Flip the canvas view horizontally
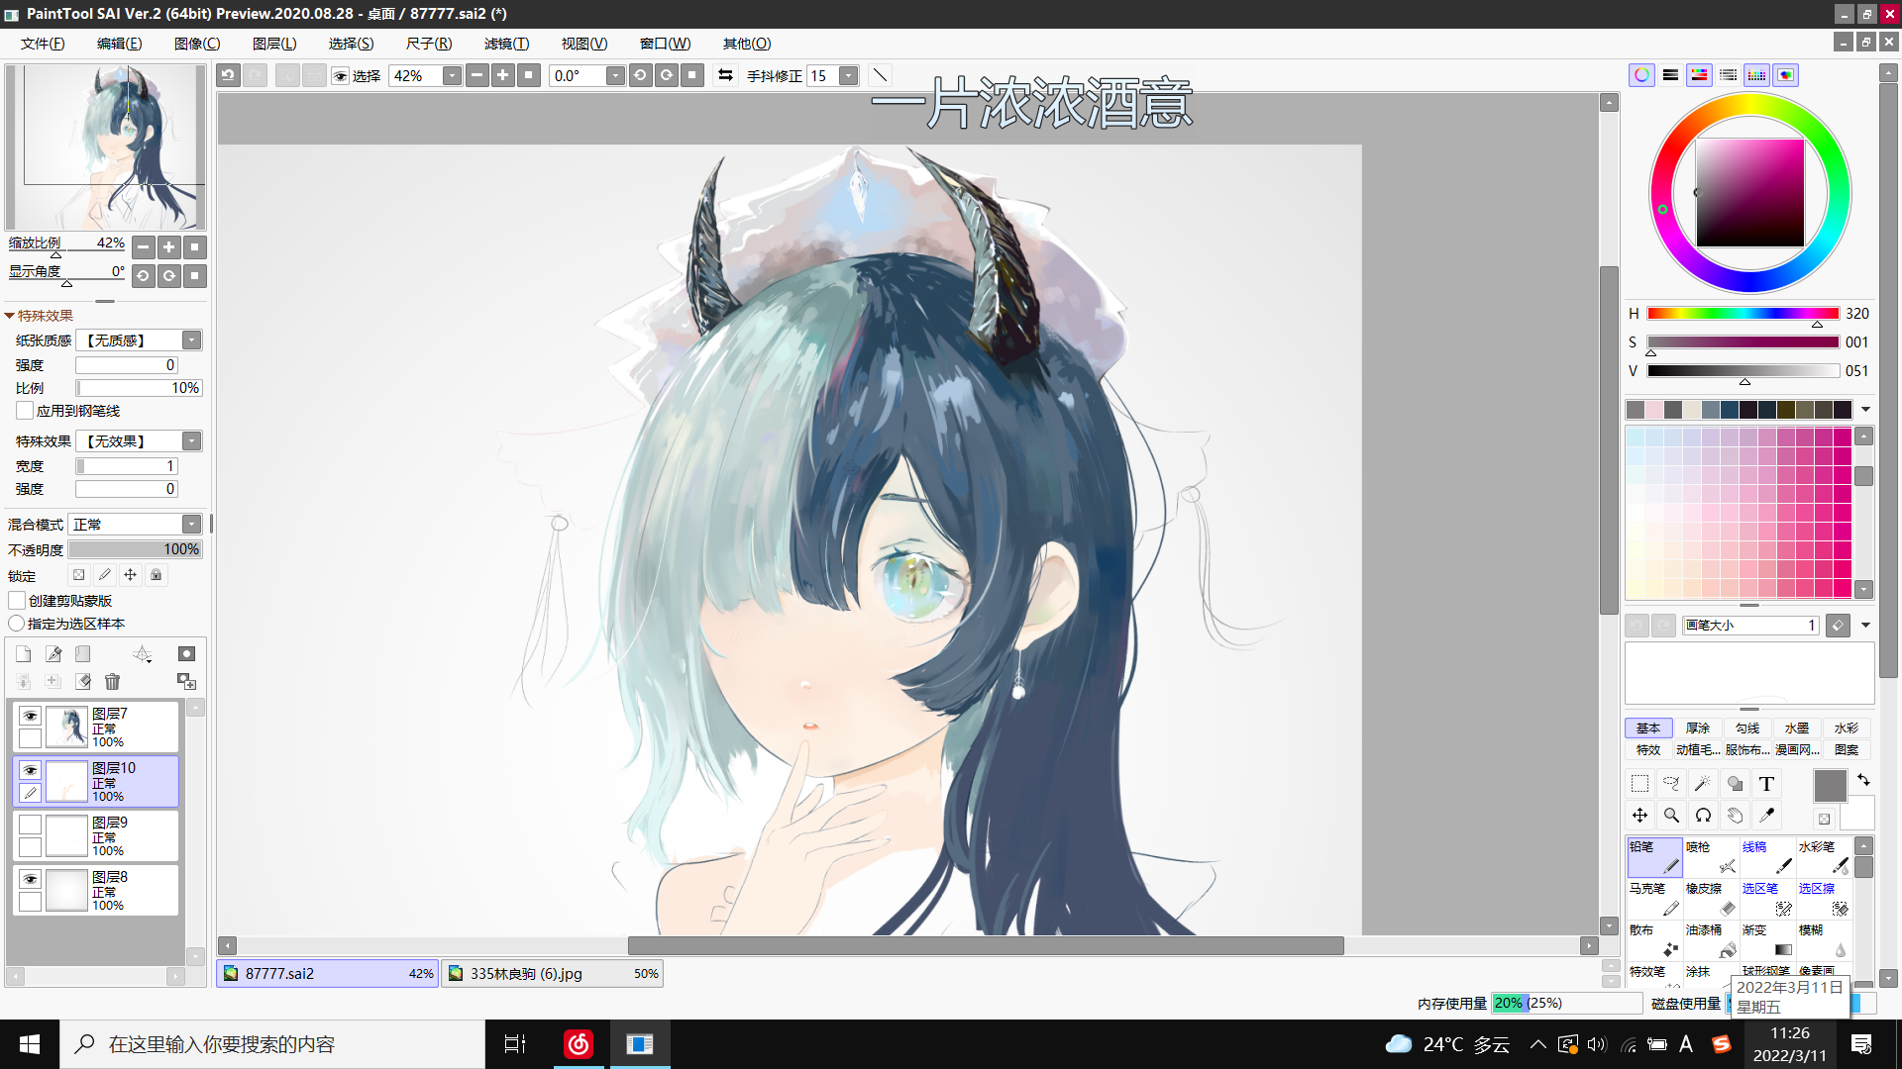The image size is (1902, 1069). tap(726, 75)
